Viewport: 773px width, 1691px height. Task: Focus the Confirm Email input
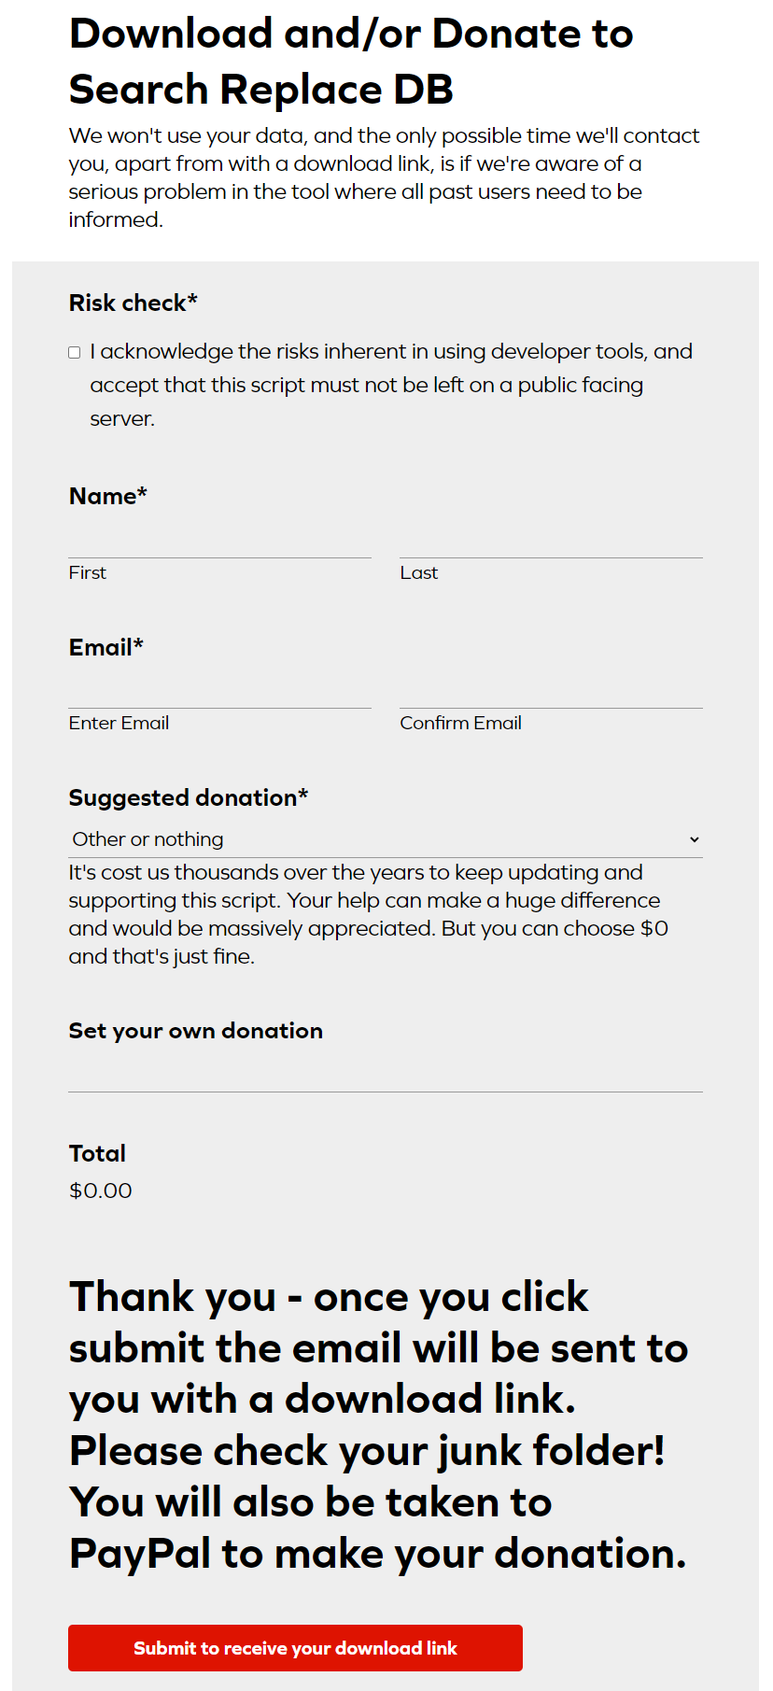point(551,691)
